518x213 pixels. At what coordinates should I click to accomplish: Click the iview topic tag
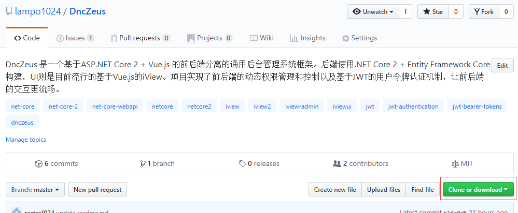pyautogui.click(x=233, y=106)
